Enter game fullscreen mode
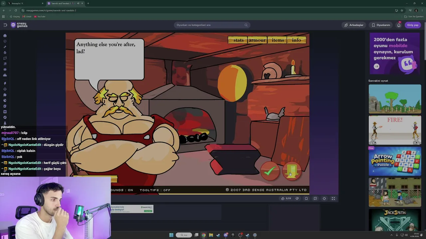This screenshot has height=239, width=426. coord(333,199)
